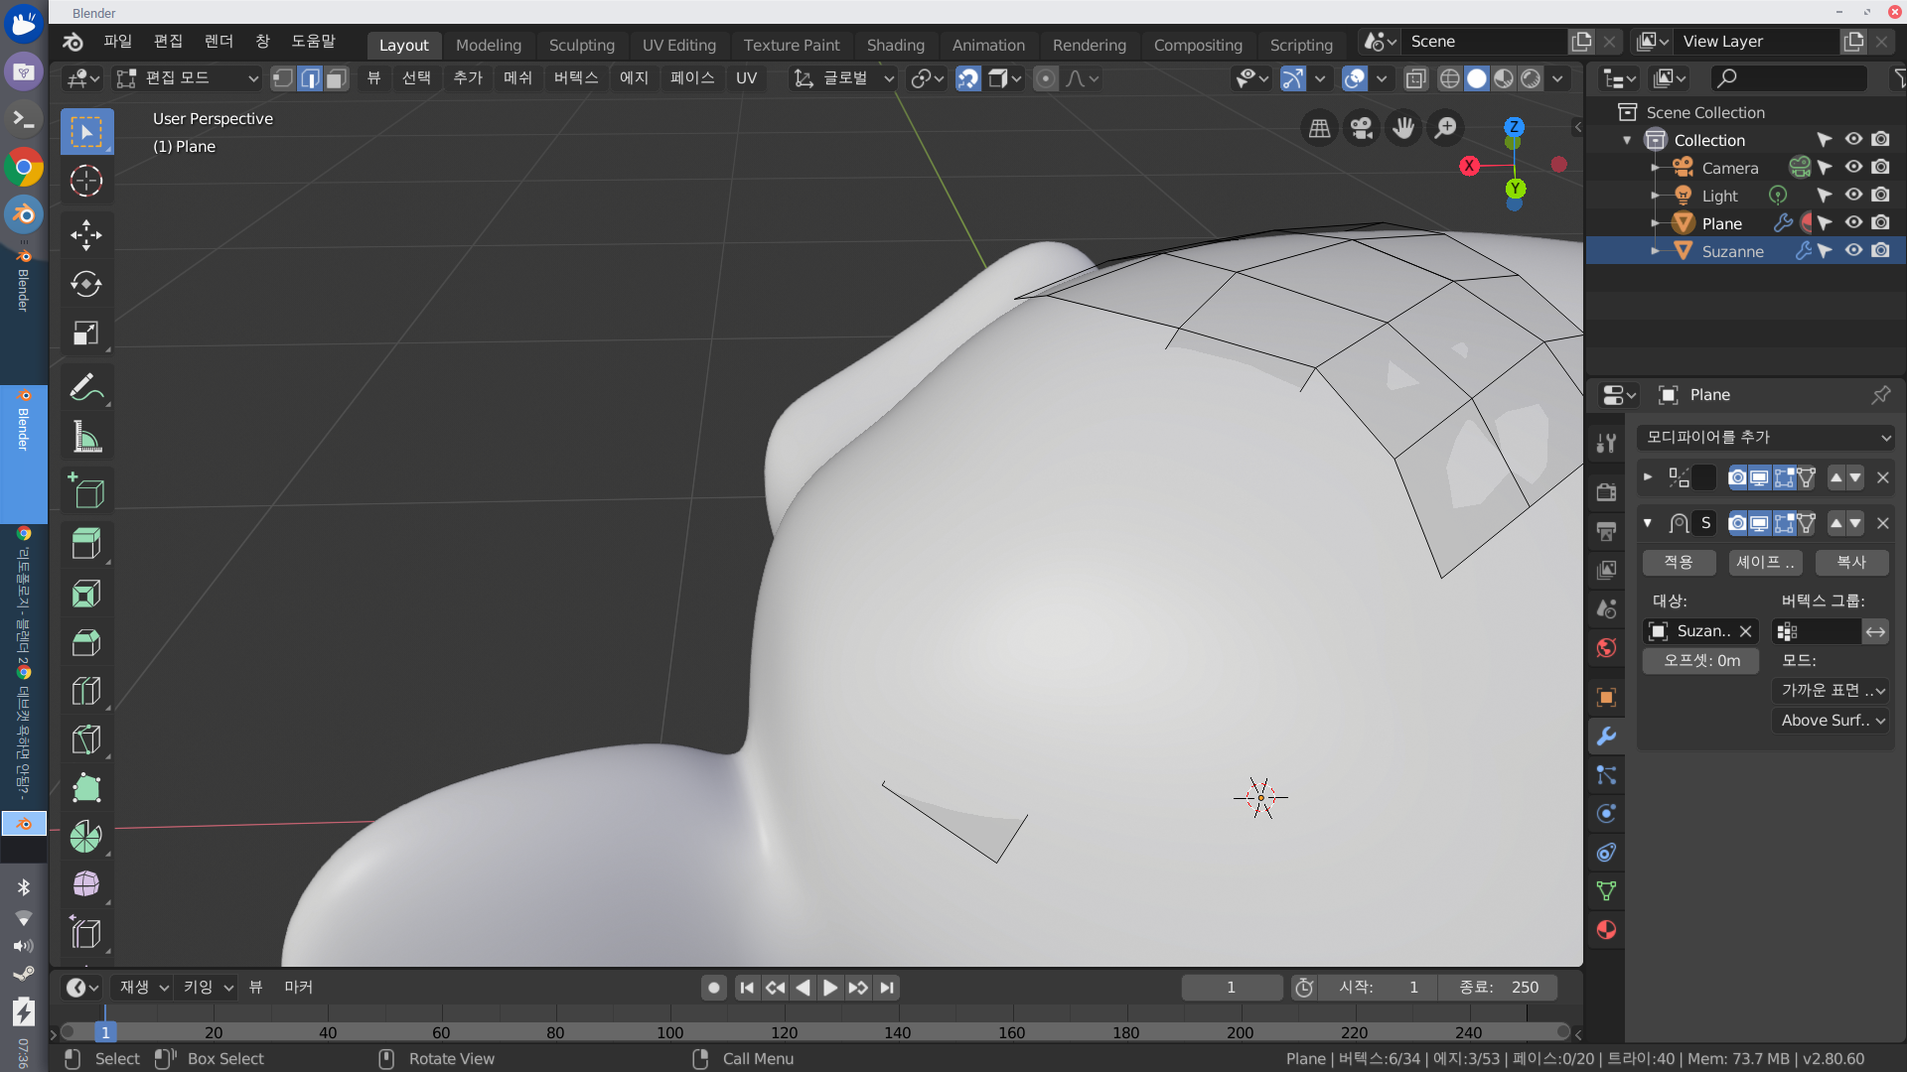Jump to the last frame
Screen dimensions: 1907x1072
coord(887,988)
